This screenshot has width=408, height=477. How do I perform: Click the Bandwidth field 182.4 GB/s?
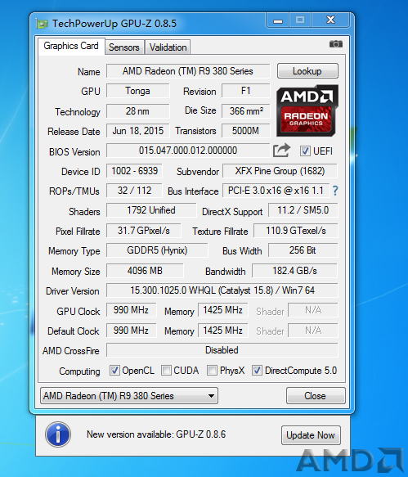(294, 271)
